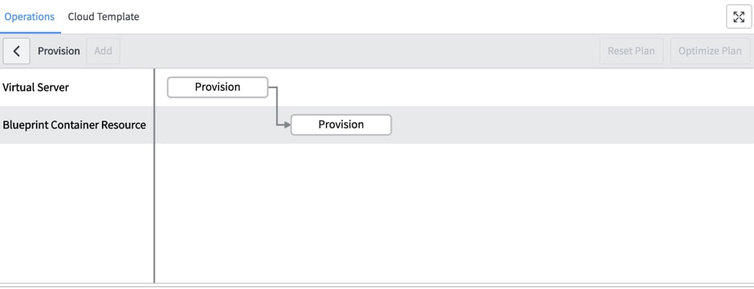Switch to the Operations tab

click(x=30, y=16)
